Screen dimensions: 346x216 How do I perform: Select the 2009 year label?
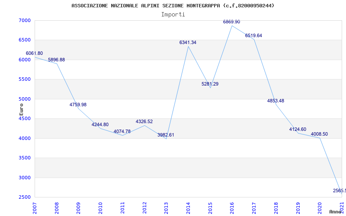click(79, 208)
